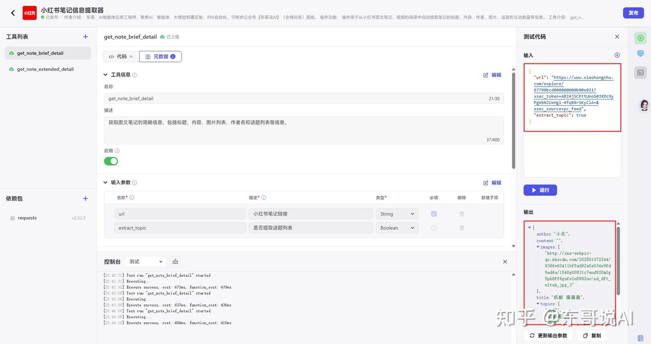Screen dimensions: 651x344
Task: Click the output panel vertical scrollbar
Action: coord(618,261)
